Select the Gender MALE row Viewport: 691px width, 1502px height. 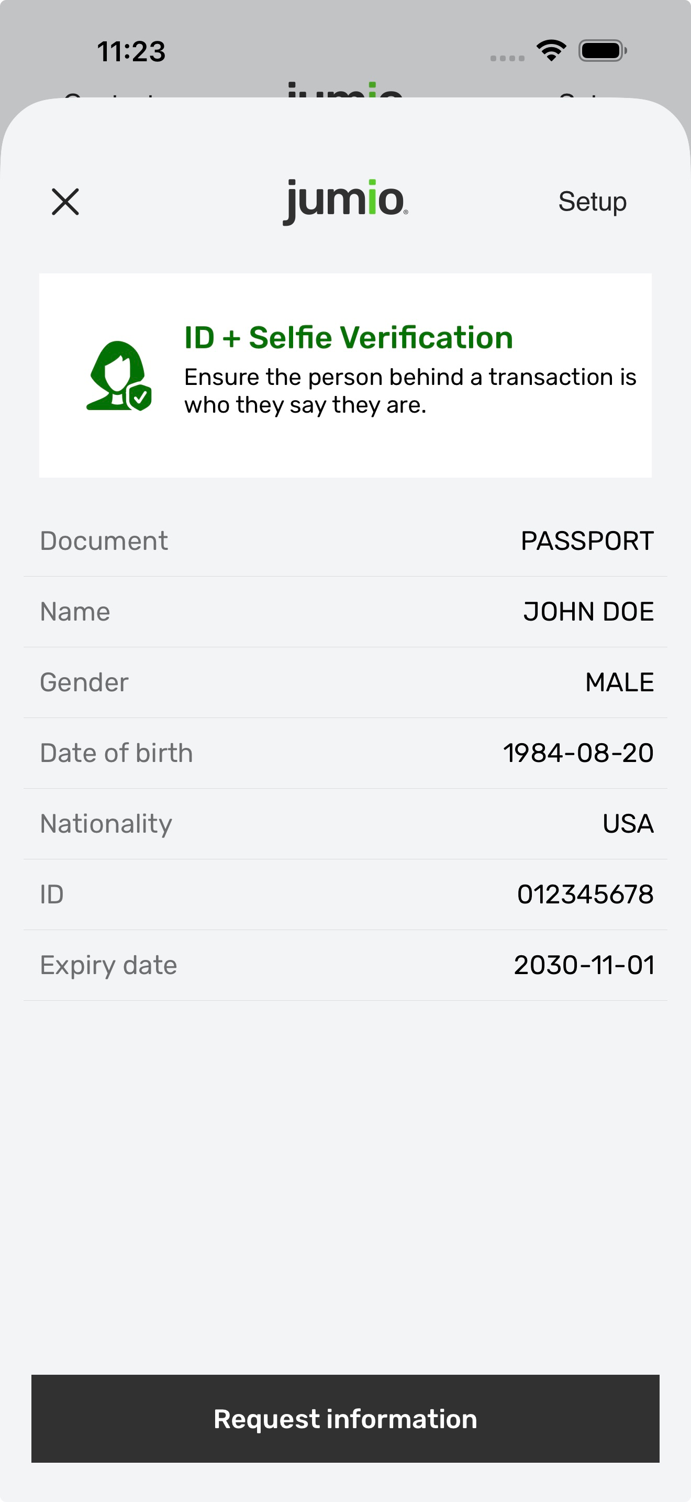click(x=345, y=682)
